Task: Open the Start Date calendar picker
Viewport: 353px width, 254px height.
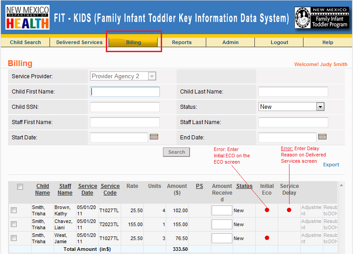Action: coord(154,137)
